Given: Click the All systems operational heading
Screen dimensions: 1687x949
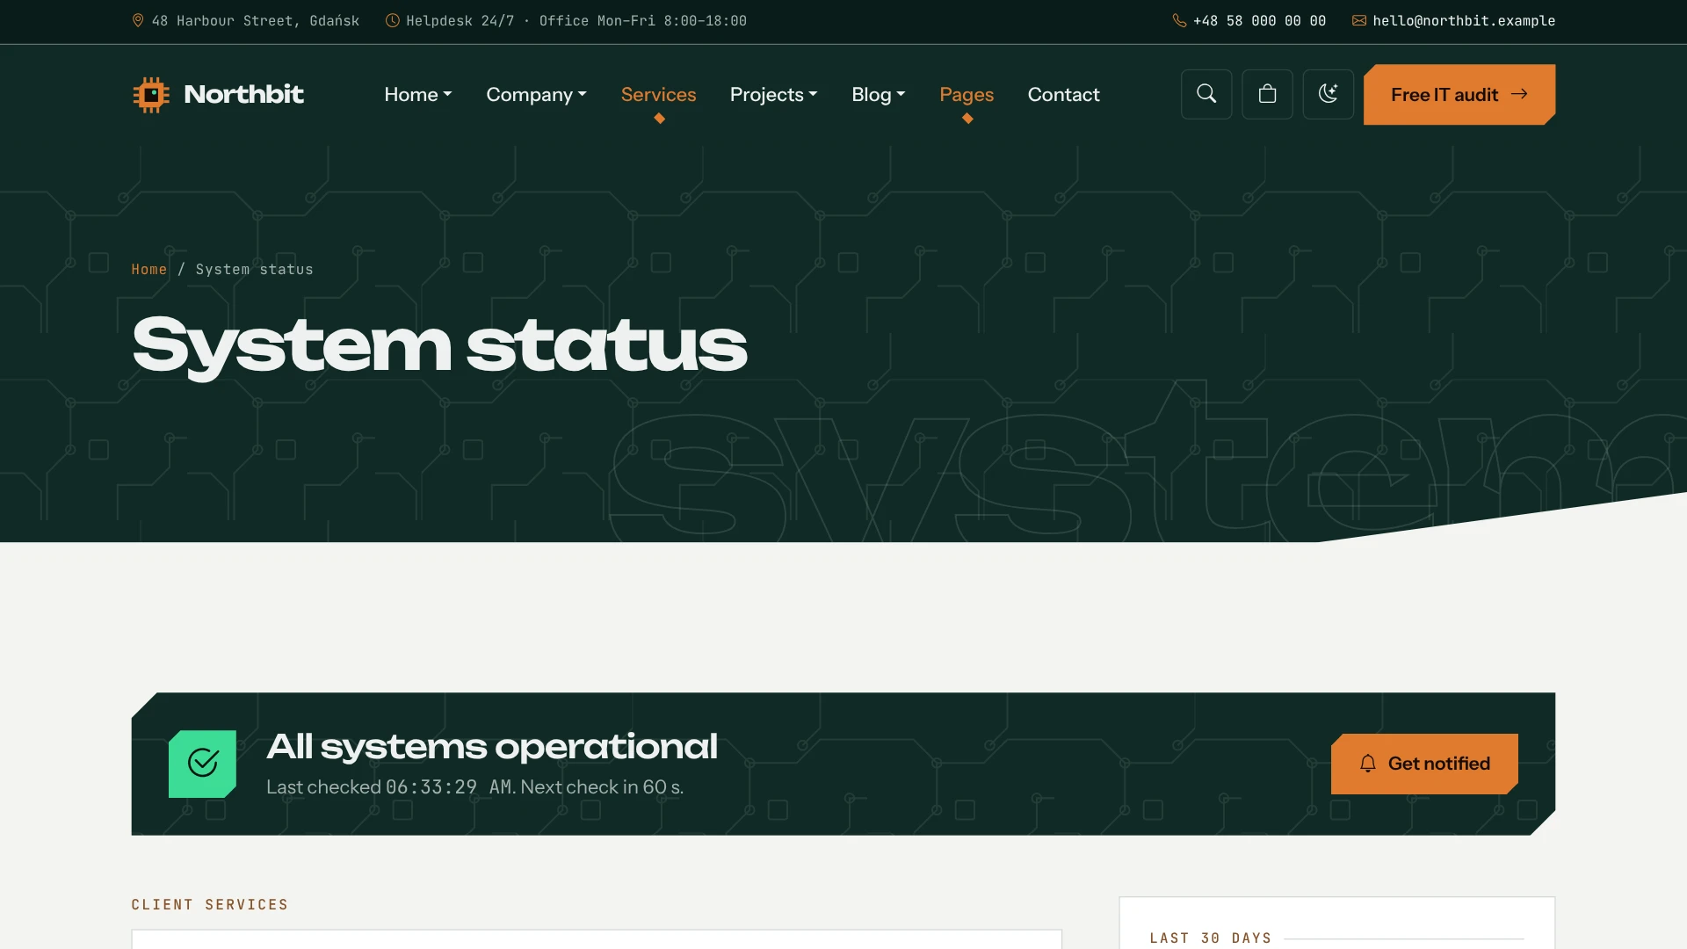Looking at the screenshot, I should 492,747.
